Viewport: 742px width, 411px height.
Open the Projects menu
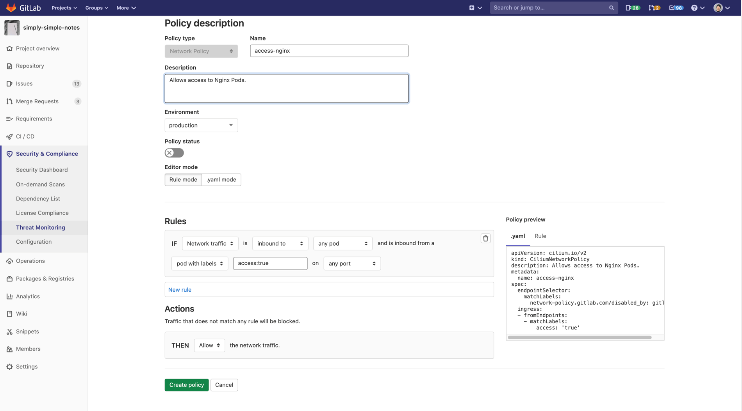click(x=63, y=7)
